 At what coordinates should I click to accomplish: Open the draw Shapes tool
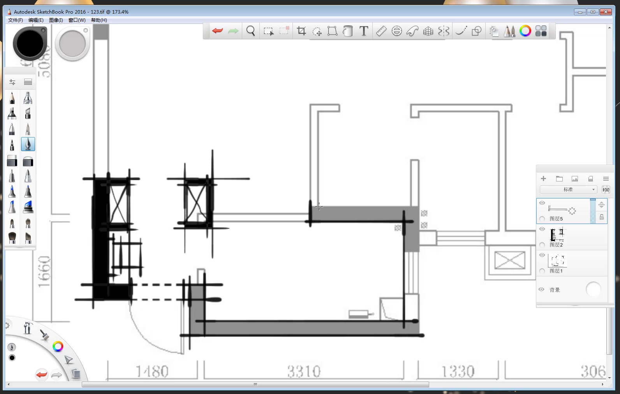477,31
